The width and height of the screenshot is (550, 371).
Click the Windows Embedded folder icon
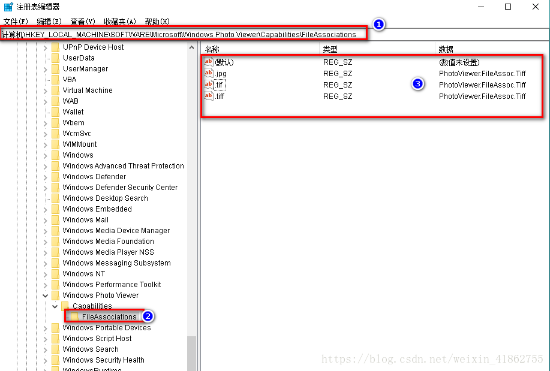pyautogui.click(x=55, y=209)
